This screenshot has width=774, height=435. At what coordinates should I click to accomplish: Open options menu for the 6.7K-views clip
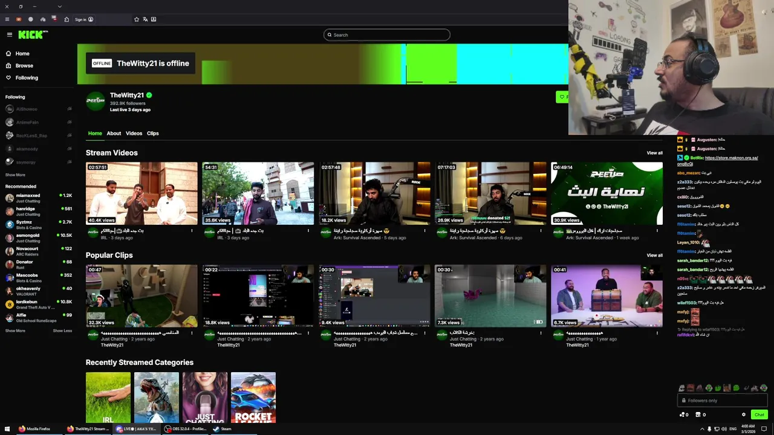tap(657, 333)
